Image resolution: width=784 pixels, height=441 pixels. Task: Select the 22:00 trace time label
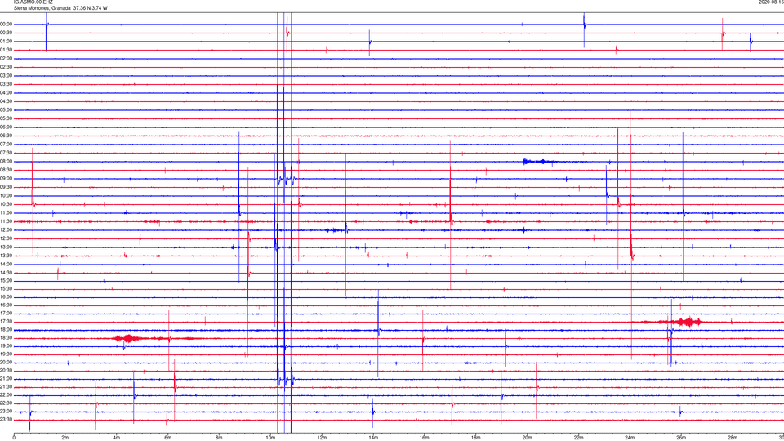tap(7, 395)
